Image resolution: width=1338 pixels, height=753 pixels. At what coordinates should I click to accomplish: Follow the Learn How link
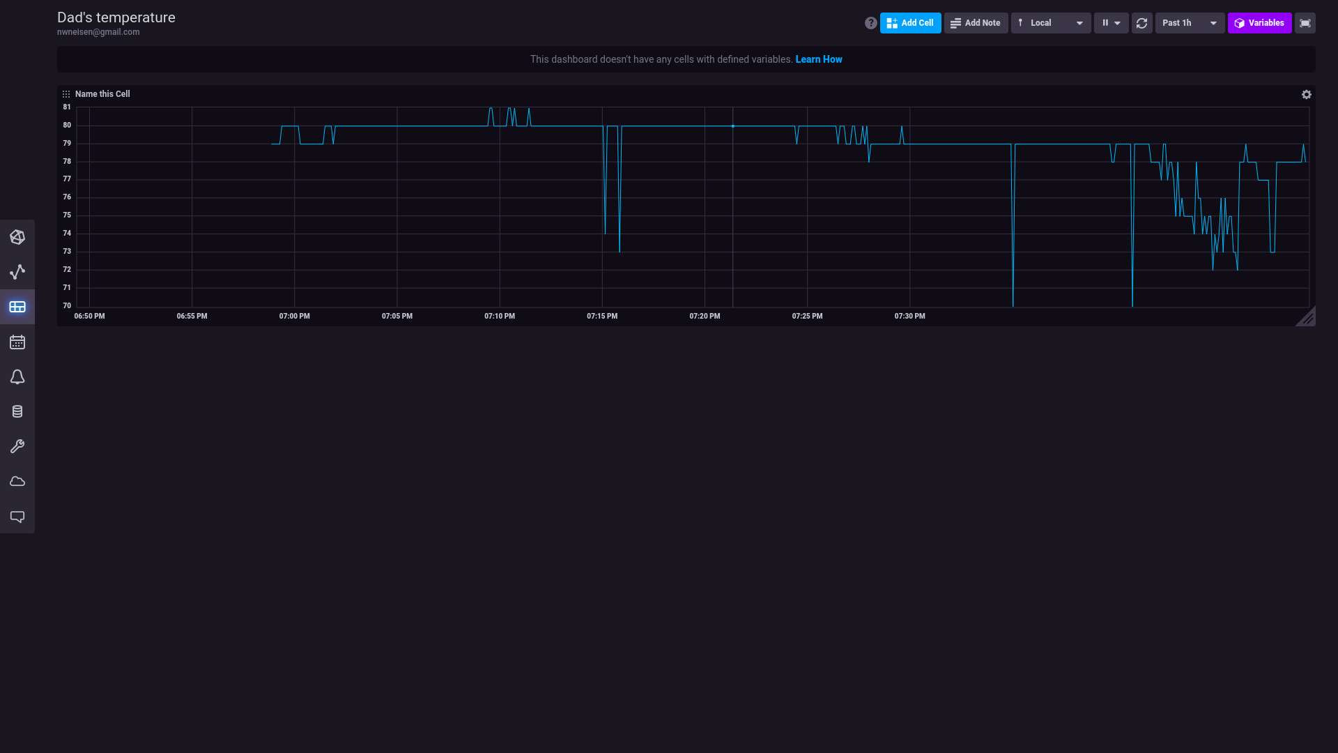[818, 59]
